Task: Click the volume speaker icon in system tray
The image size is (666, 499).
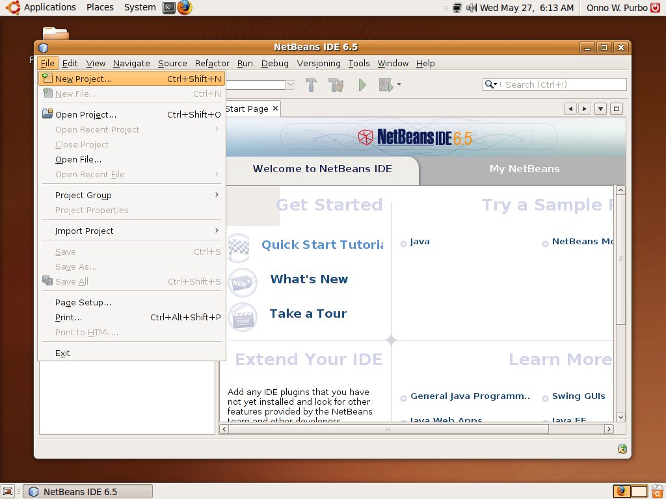Action: click(x=471, y=8)
